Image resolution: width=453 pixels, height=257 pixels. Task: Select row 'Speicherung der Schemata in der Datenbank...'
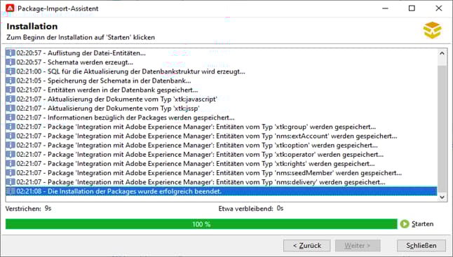[222, 81]
